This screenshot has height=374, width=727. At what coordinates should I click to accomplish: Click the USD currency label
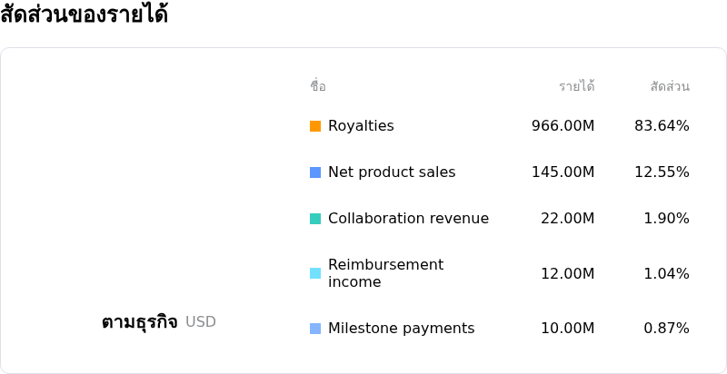pyautogui.click(x=201, y=321)
